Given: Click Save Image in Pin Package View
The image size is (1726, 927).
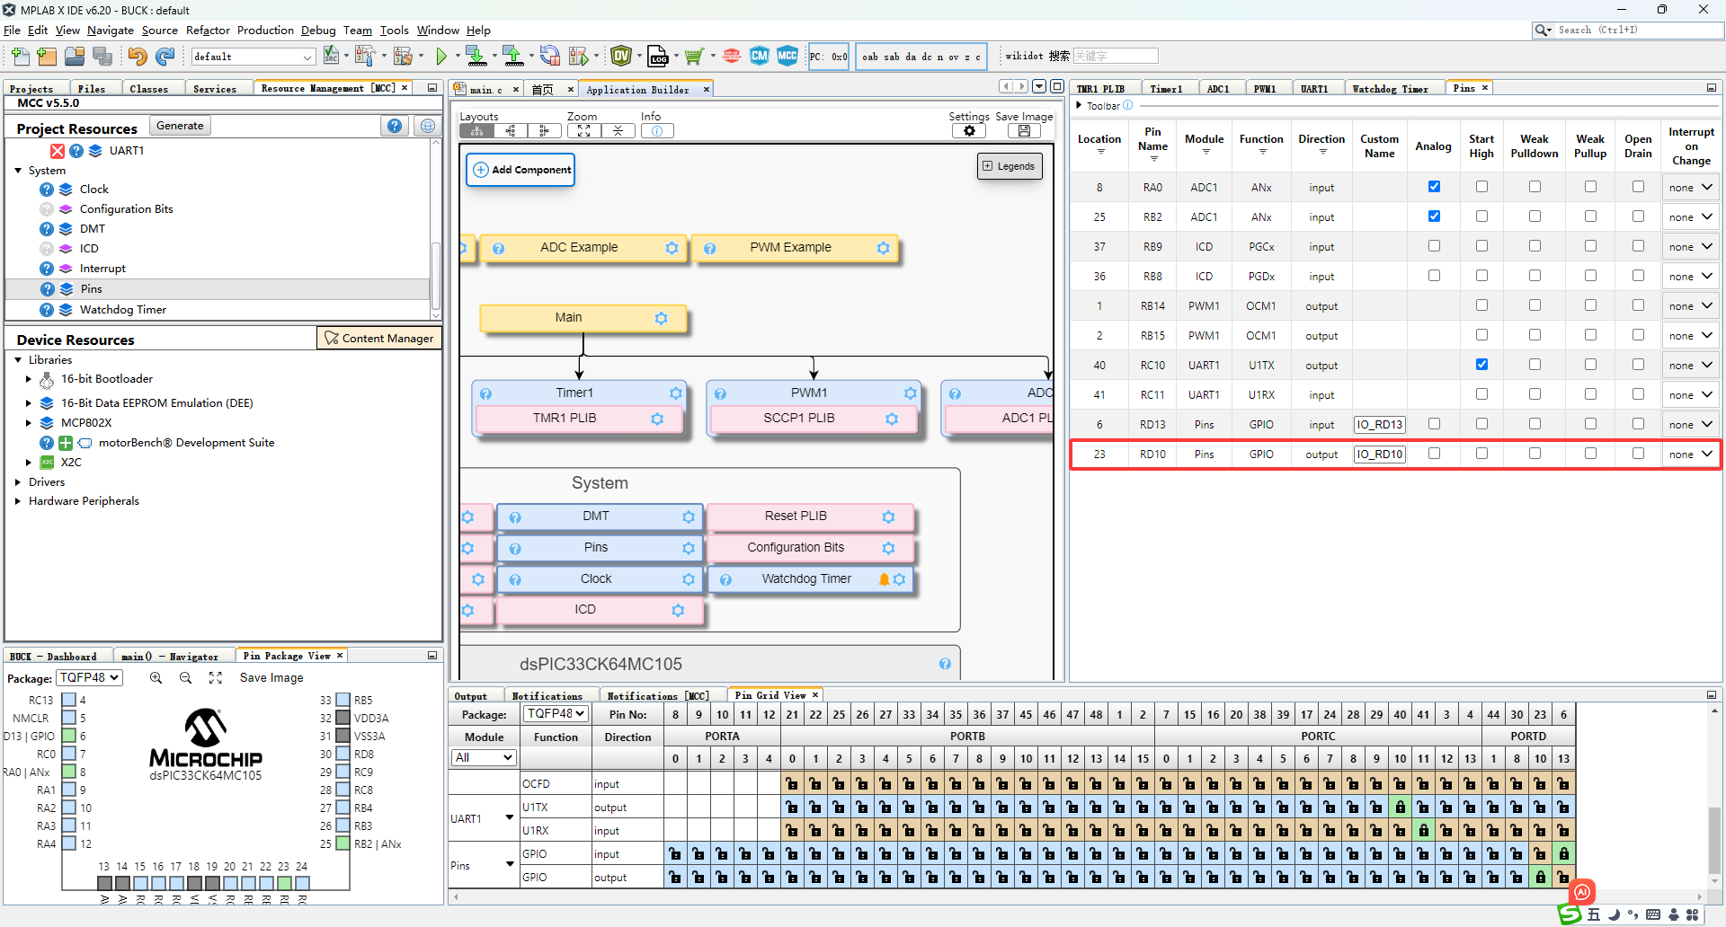Looking at the screenshot, I should (271, 678).
